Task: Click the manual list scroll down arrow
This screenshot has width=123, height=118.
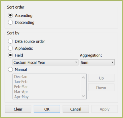Action: pyautogui.click(x=83, y=96)
